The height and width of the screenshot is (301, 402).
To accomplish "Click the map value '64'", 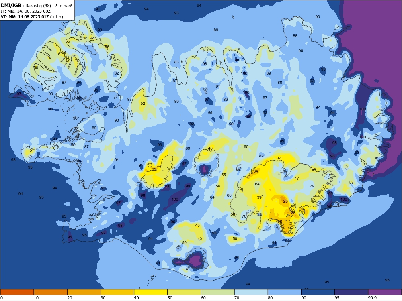I will pyautogui.click(x=257, y=184).
